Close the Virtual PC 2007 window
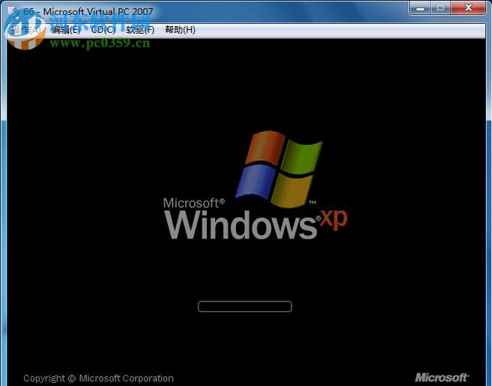This screenshot has height=386, width=492. [468, 7]
